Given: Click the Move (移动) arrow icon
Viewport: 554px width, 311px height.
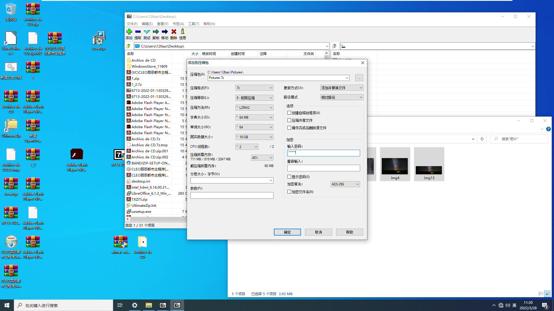Looking at the screenshot, I should (165, 32).
